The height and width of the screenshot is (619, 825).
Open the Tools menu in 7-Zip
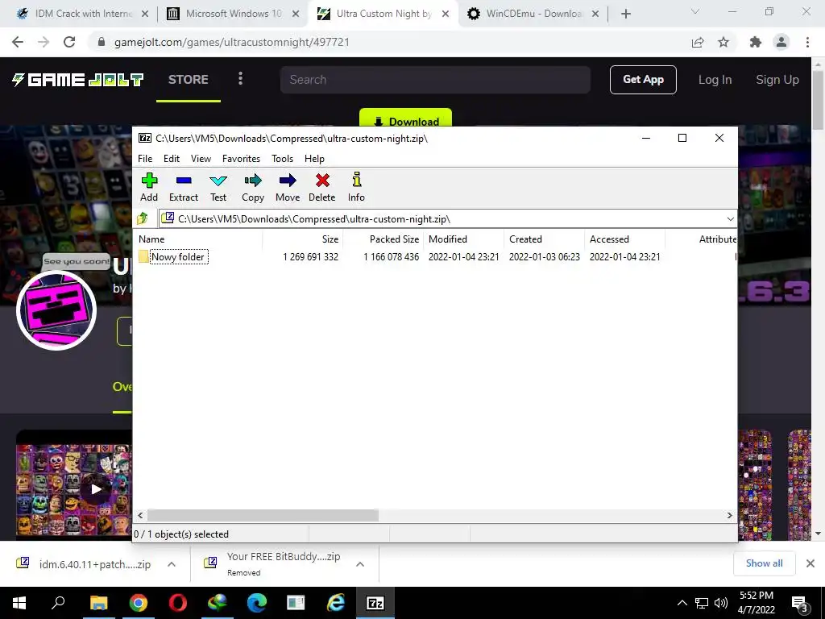pyautogui.click(x=282, y=159)
